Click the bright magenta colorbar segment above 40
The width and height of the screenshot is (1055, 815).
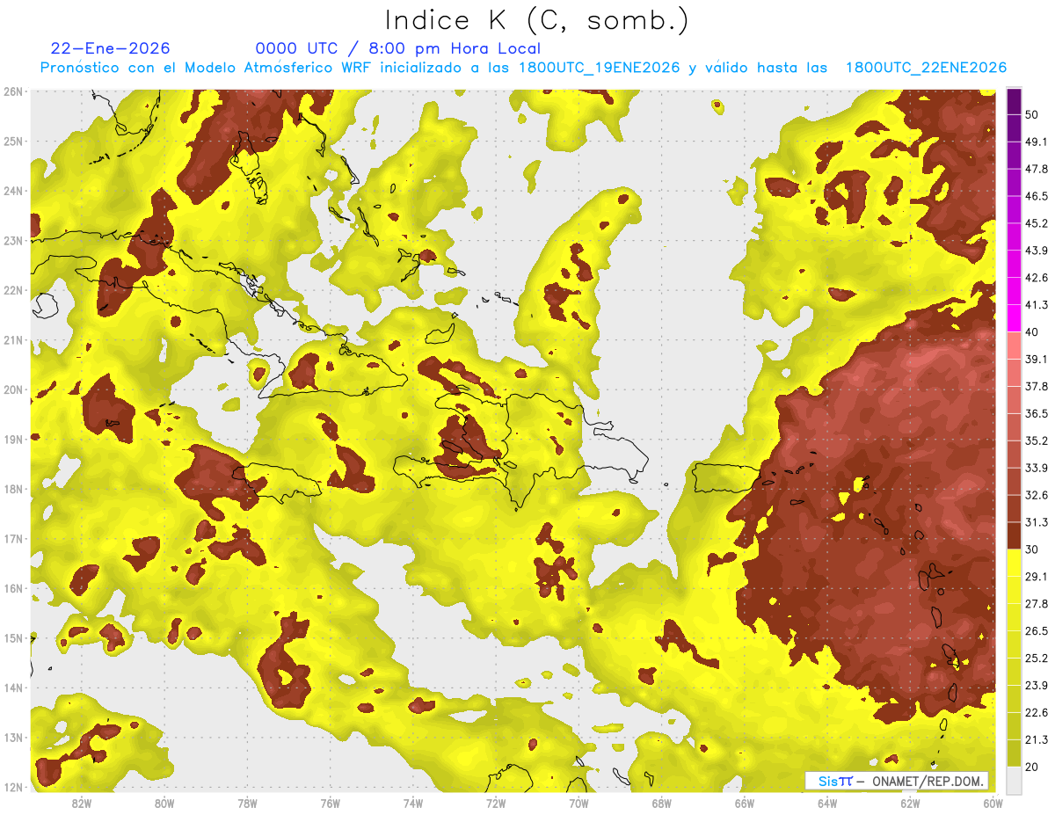[1014, 317]
